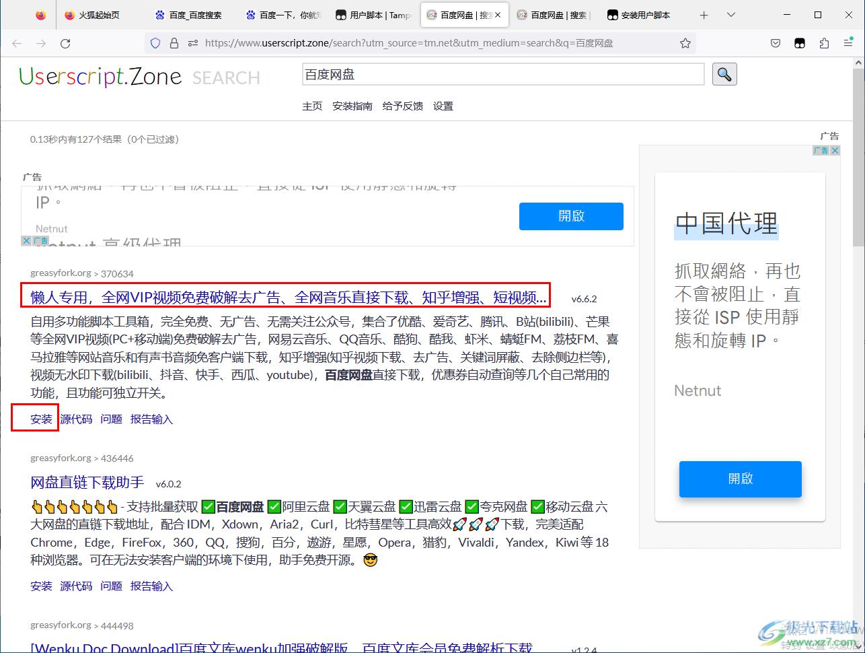Viewport: 865px width, 653px height.
Task: Open 问题 for 网盘直链下载助手
Action: click(x=111, y=586)
